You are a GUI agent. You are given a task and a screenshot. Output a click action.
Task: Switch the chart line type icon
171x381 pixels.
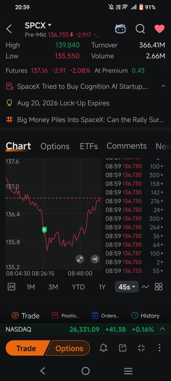(x=145, y=287)
